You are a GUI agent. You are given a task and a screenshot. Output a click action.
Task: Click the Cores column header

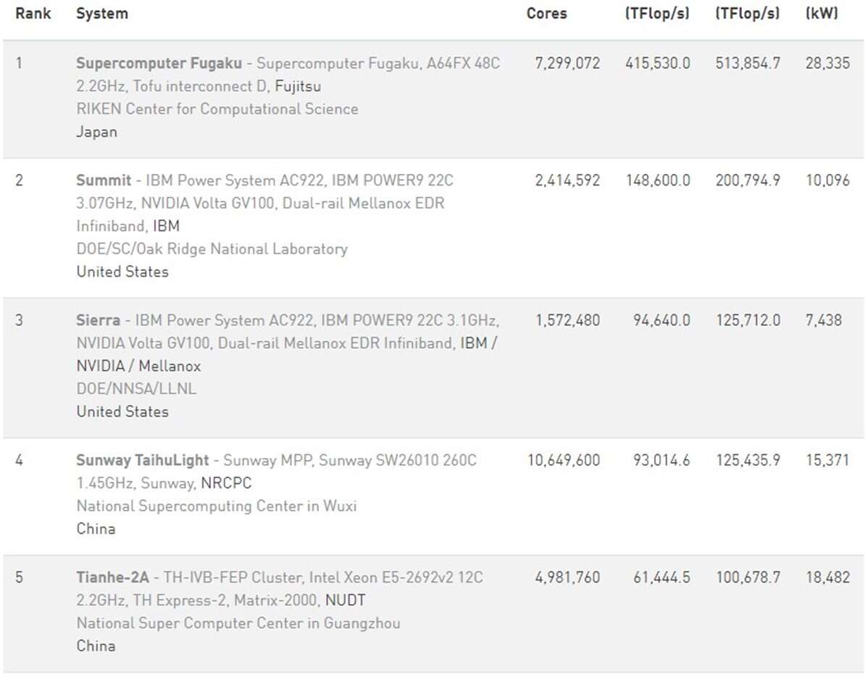point(546,14)
